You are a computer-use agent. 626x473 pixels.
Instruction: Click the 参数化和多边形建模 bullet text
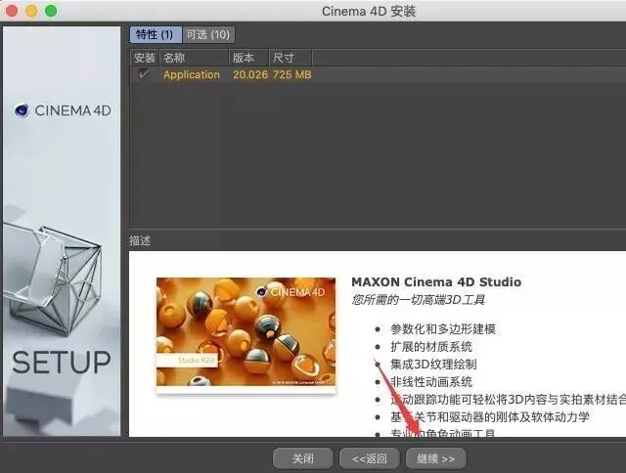click(443, 329)
